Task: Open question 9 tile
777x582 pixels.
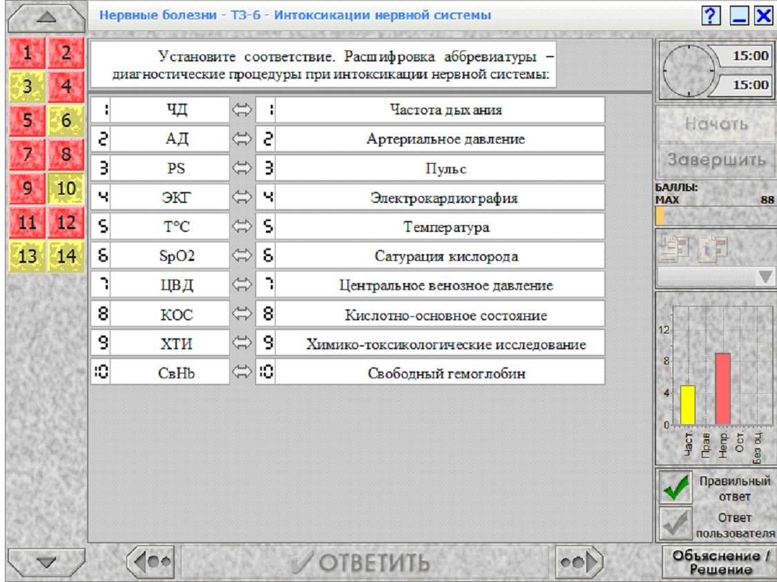Action: 27,188
